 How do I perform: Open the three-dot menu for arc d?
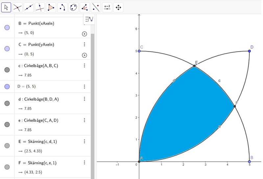coord(84,99)
